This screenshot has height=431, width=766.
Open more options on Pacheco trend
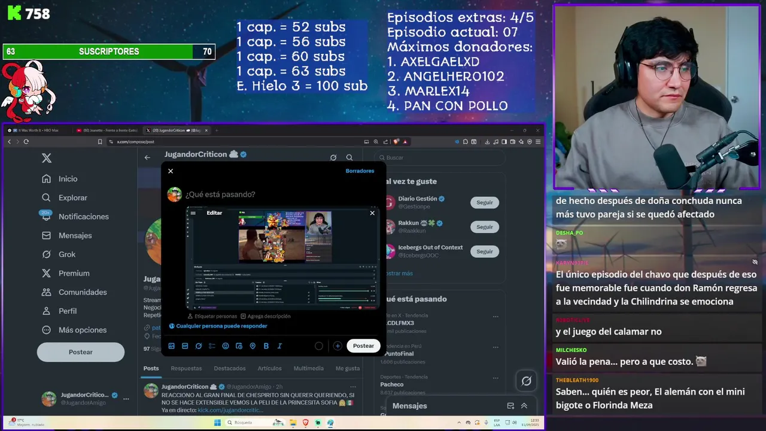point(496,377)
